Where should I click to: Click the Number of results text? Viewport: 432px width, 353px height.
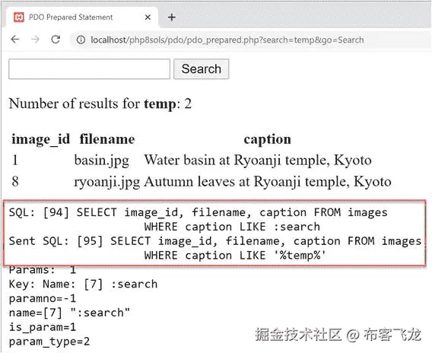click(100, 104)
